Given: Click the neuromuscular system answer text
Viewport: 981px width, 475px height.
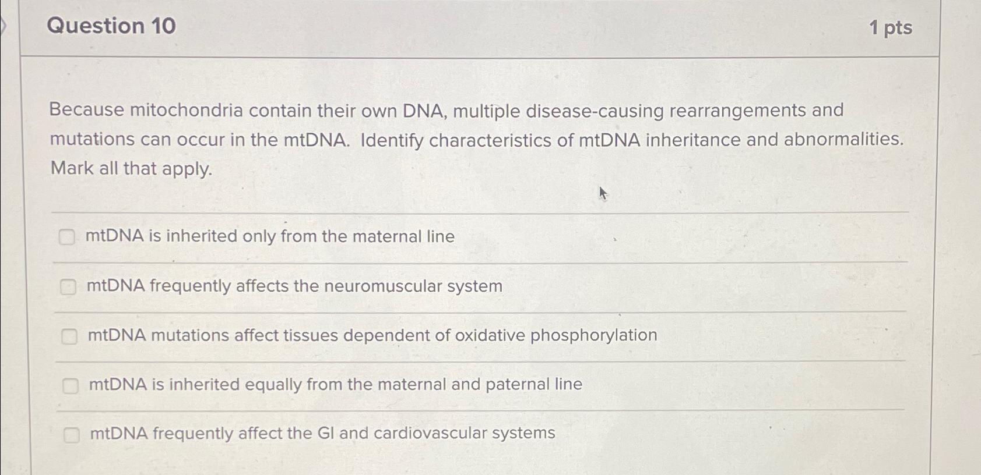Looking at the screenshot, I should click(x=294, y=286).
